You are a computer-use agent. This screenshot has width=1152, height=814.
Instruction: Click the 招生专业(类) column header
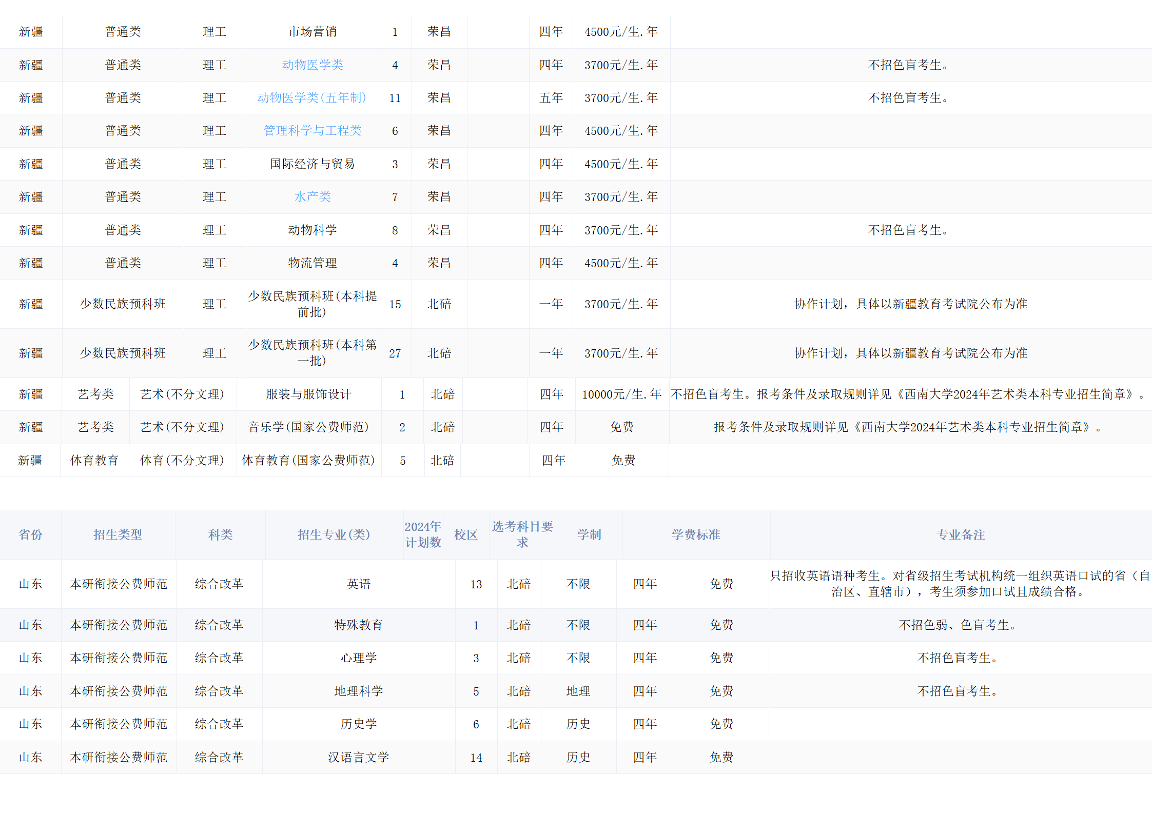334,535
